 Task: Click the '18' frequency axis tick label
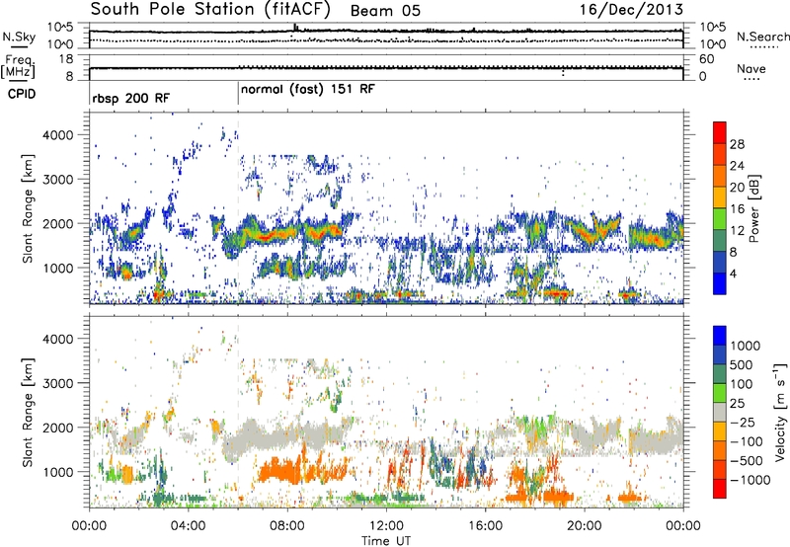tap(66, 59)
